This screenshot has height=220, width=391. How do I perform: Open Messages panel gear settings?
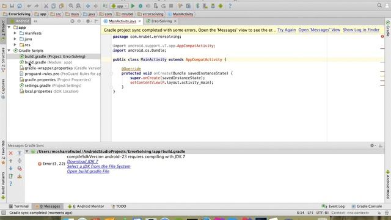tap(372, 145)
